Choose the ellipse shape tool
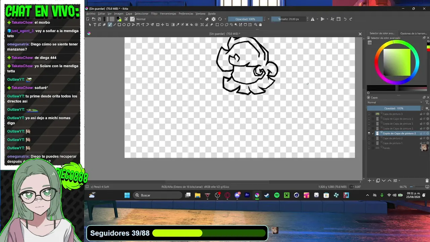This screenshot has width=430, height=242. [124, 25]
